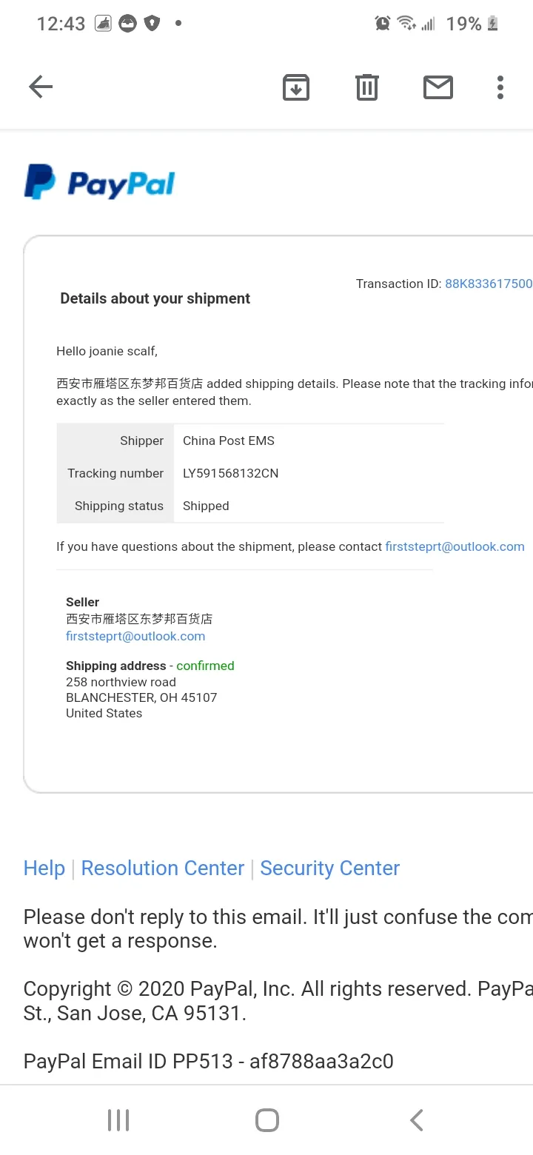Tap the system back chevron
Viewport: 533px width, 1155px height.
tap(417, 1120)
